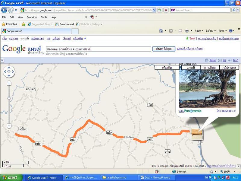Click the send envelope icon on the maps bar
The height and width of the screenshot is (181, 241).
pos(220,61)
